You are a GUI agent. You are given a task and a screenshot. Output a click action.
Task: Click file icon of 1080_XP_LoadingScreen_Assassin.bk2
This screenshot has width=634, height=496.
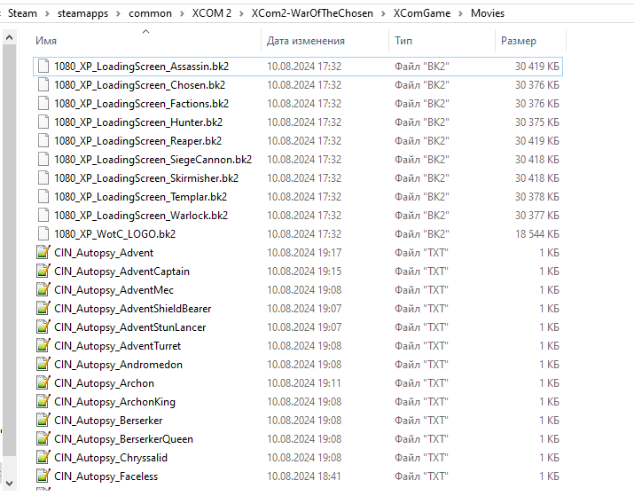click(43, 66)
